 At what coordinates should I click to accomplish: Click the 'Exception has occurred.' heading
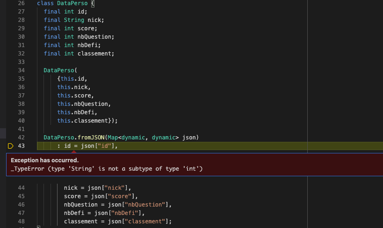(x=44, y=160)
